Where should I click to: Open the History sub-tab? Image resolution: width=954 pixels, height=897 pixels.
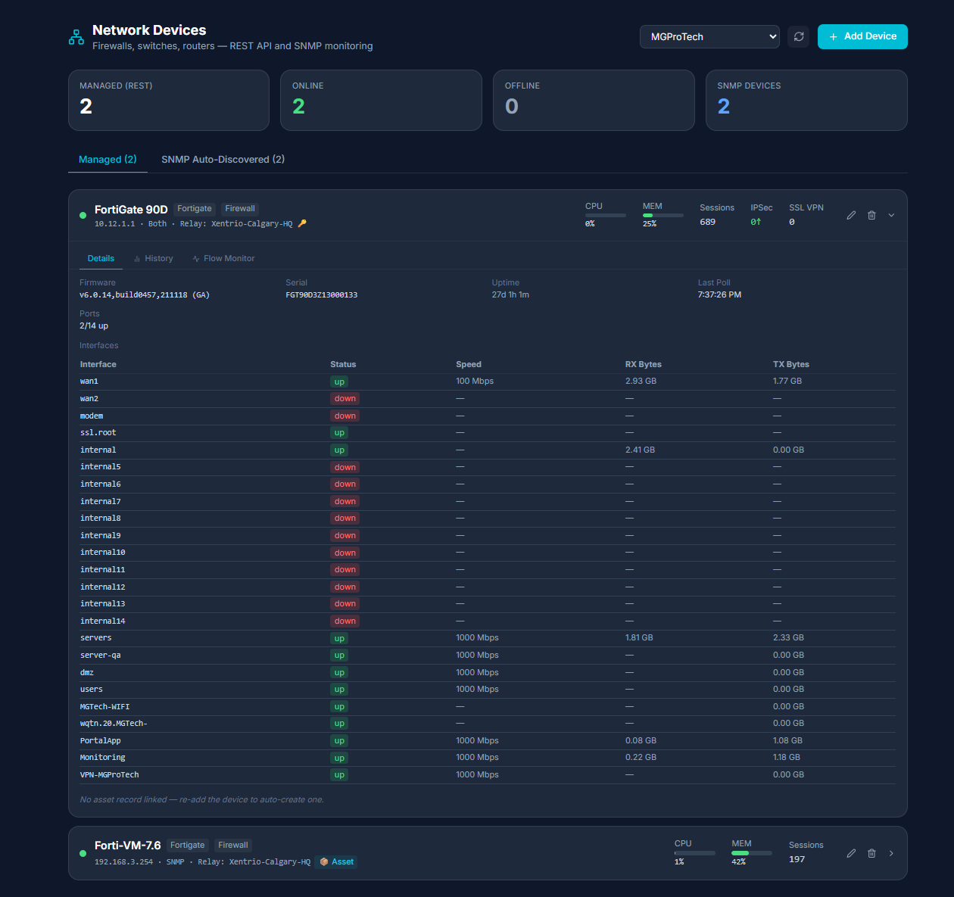[154, 259]
